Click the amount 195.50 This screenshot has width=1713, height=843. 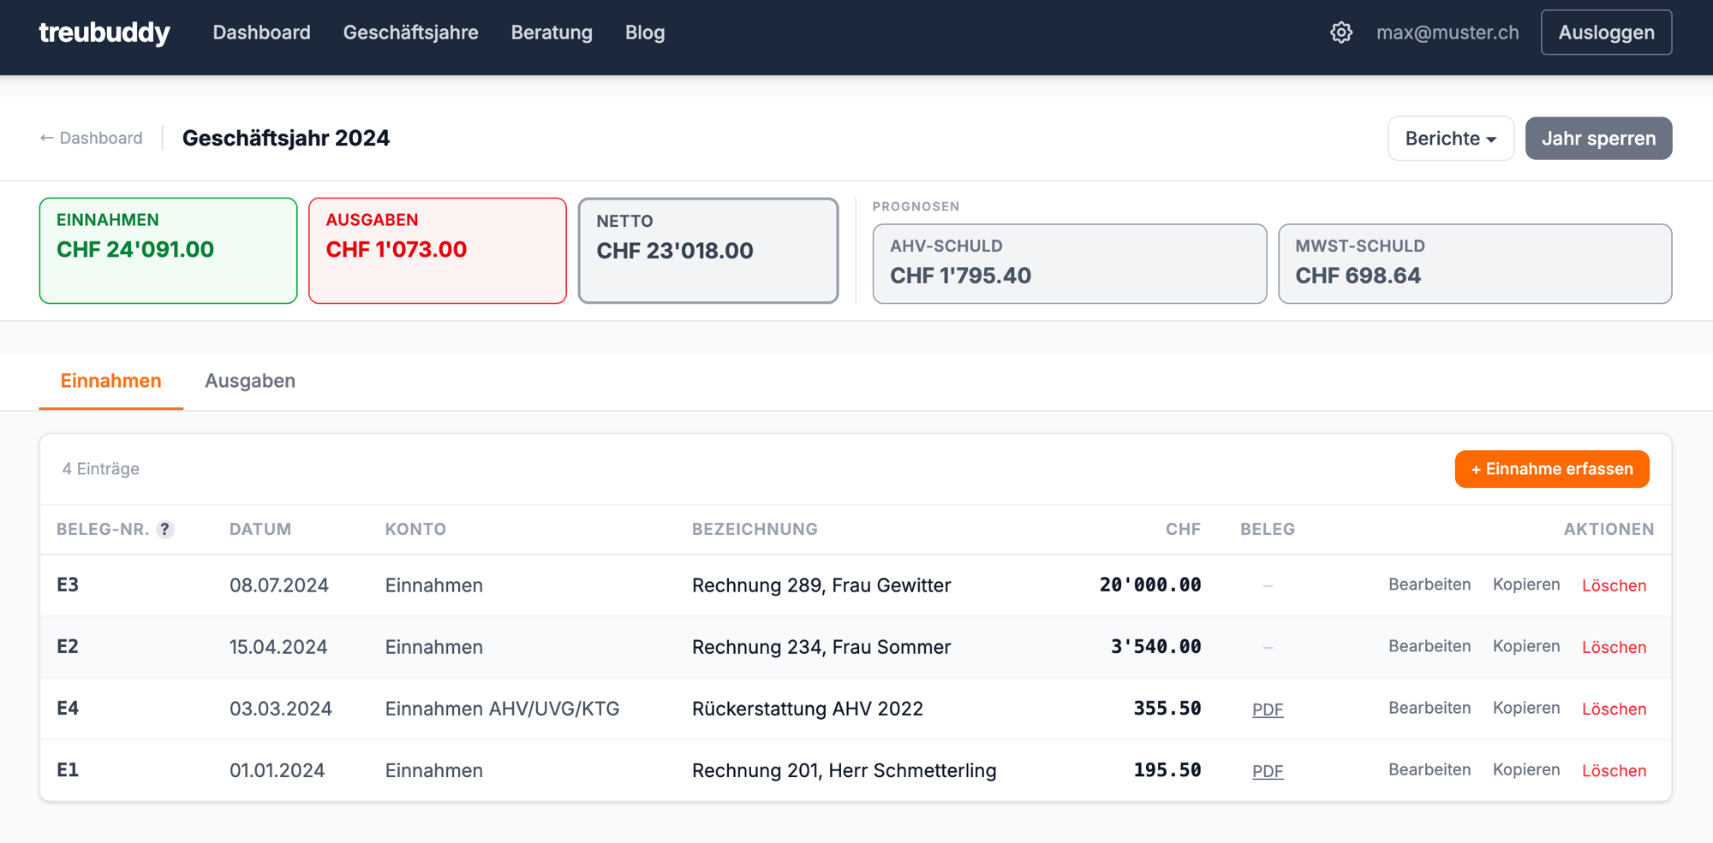(x=1167, y=769)
